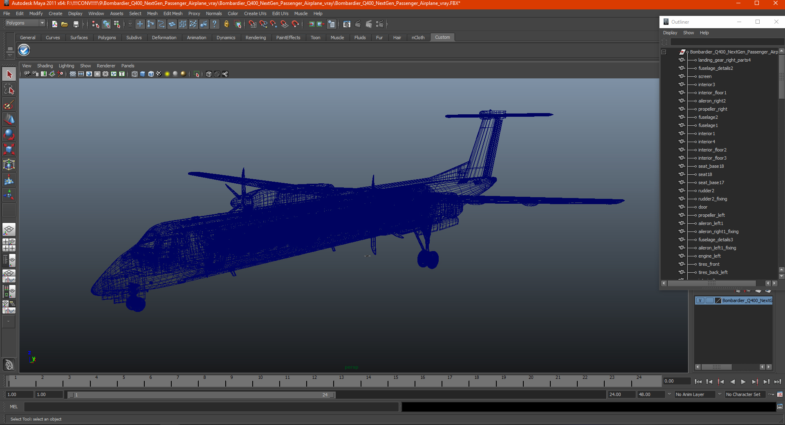
Task: Enable snap to grids magnet icon
Action: (253, 24)
